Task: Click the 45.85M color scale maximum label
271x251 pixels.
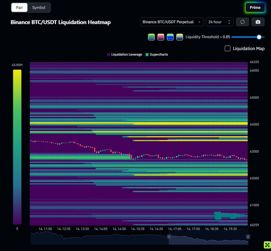Action: point(17,65)
